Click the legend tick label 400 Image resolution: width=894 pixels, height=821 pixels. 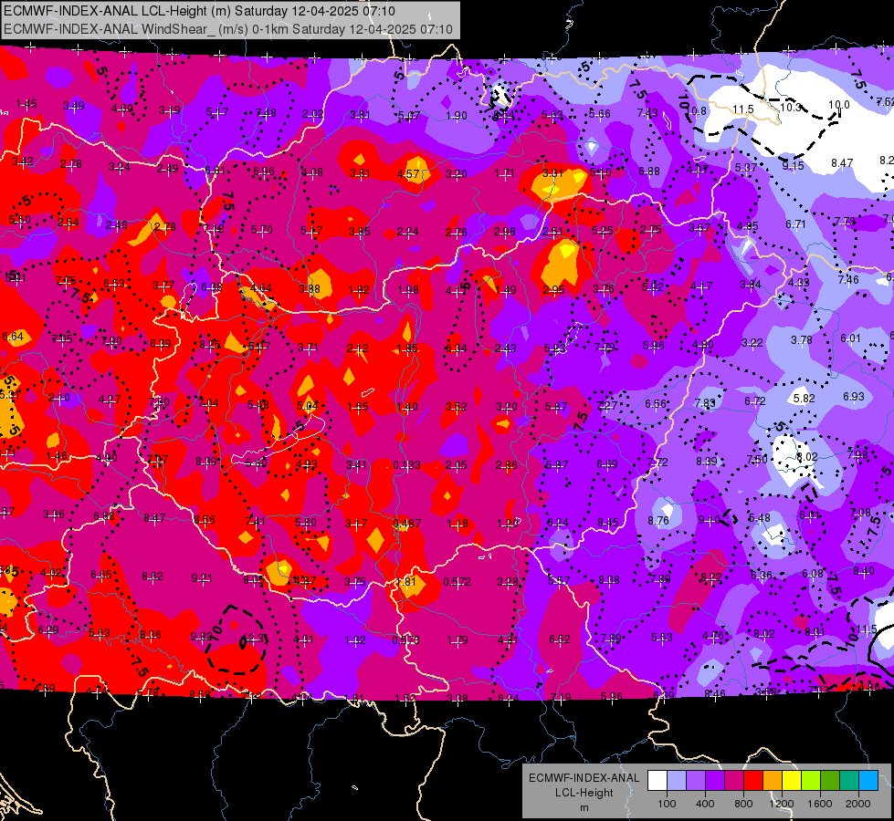(x=705, y=804)
